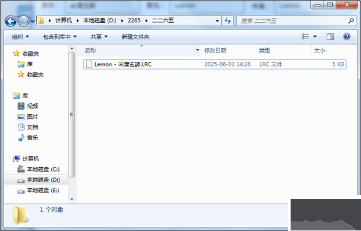Screen dimensions: 361x231
Task: Click the 新建文件夹 button
Action: coord(135,37)
